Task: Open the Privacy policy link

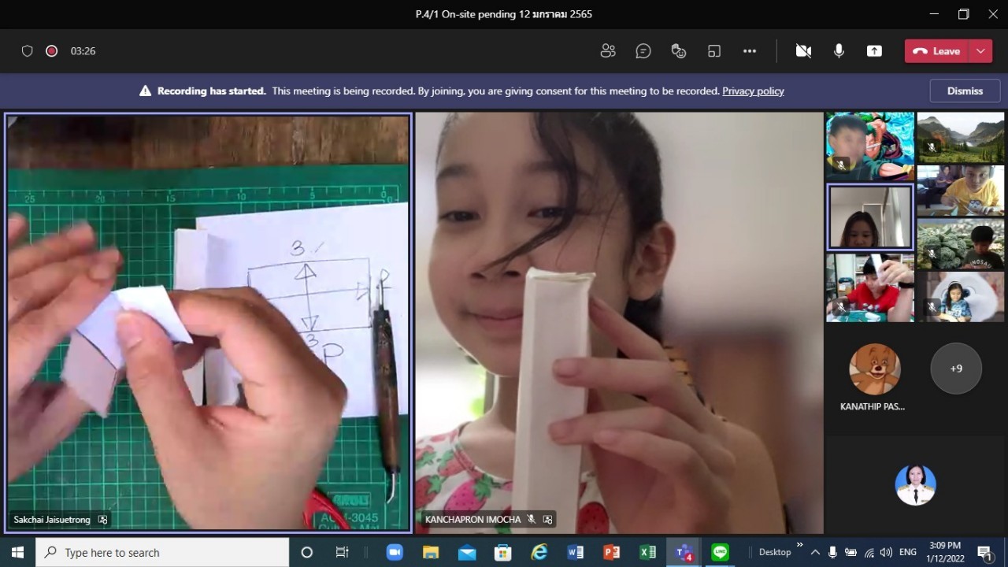Action: (x=753, y=91)
